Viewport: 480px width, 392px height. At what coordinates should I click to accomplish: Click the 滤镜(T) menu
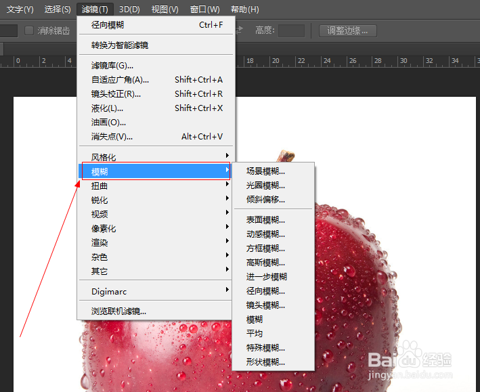point(95,9)
